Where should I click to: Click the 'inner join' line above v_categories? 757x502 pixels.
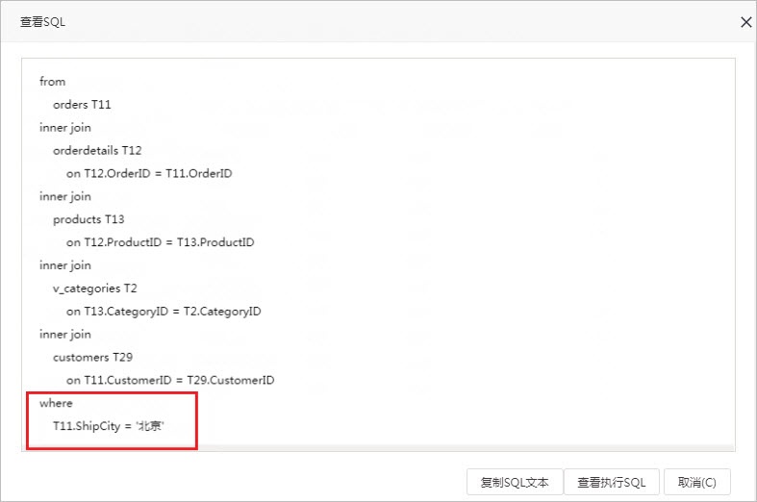pyautogui.click(x=65, y=265)
